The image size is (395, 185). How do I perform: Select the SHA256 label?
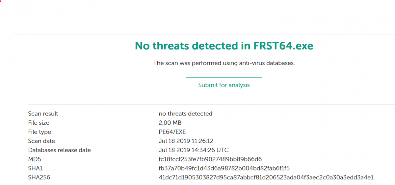tap(39, 178)
